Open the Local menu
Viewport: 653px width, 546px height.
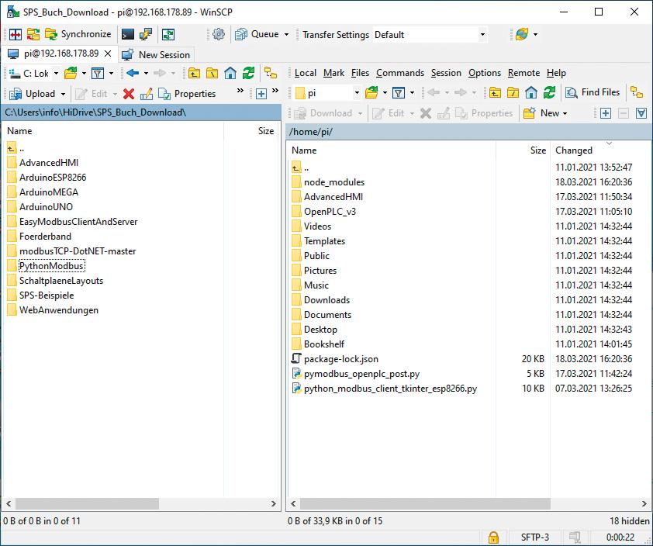[306, 73]
